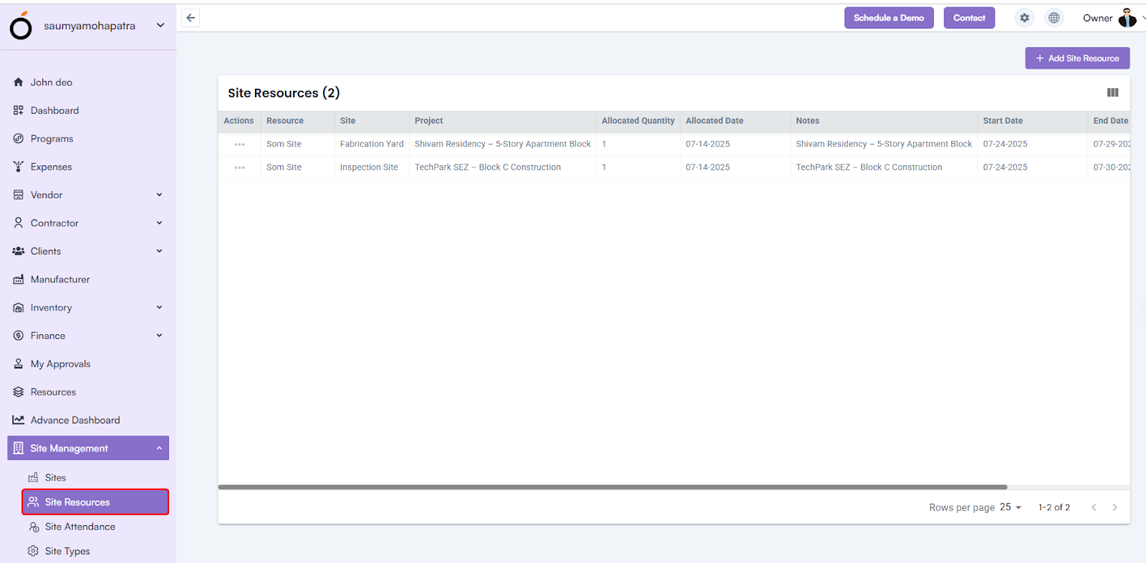
Task: Collapse the Site Management chevron
Action: [x=159, y=449]
